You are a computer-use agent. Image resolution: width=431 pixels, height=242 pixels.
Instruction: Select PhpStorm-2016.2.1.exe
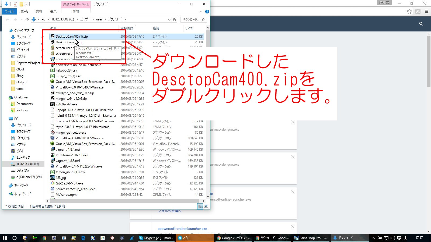[72, 155]
